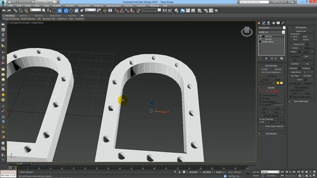Enable the Show Cage checkbox
This screenshot has width=317, height=178.
click(x=261, y=83)
